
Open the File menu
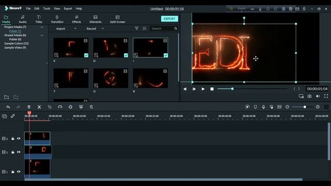pos(28,9)
